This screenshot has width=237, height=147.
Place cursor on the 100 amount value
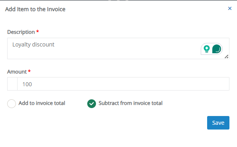tap(27, 84)
